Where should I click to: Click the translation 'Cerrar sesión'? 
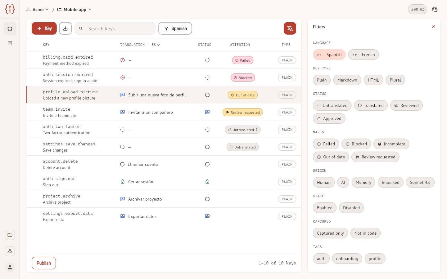pos(141,182)
